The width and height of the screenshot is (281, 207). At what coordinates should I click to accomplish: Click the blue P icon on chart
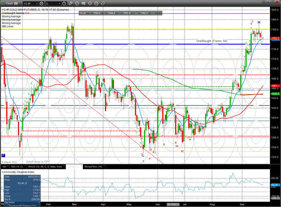coord(3,156)
